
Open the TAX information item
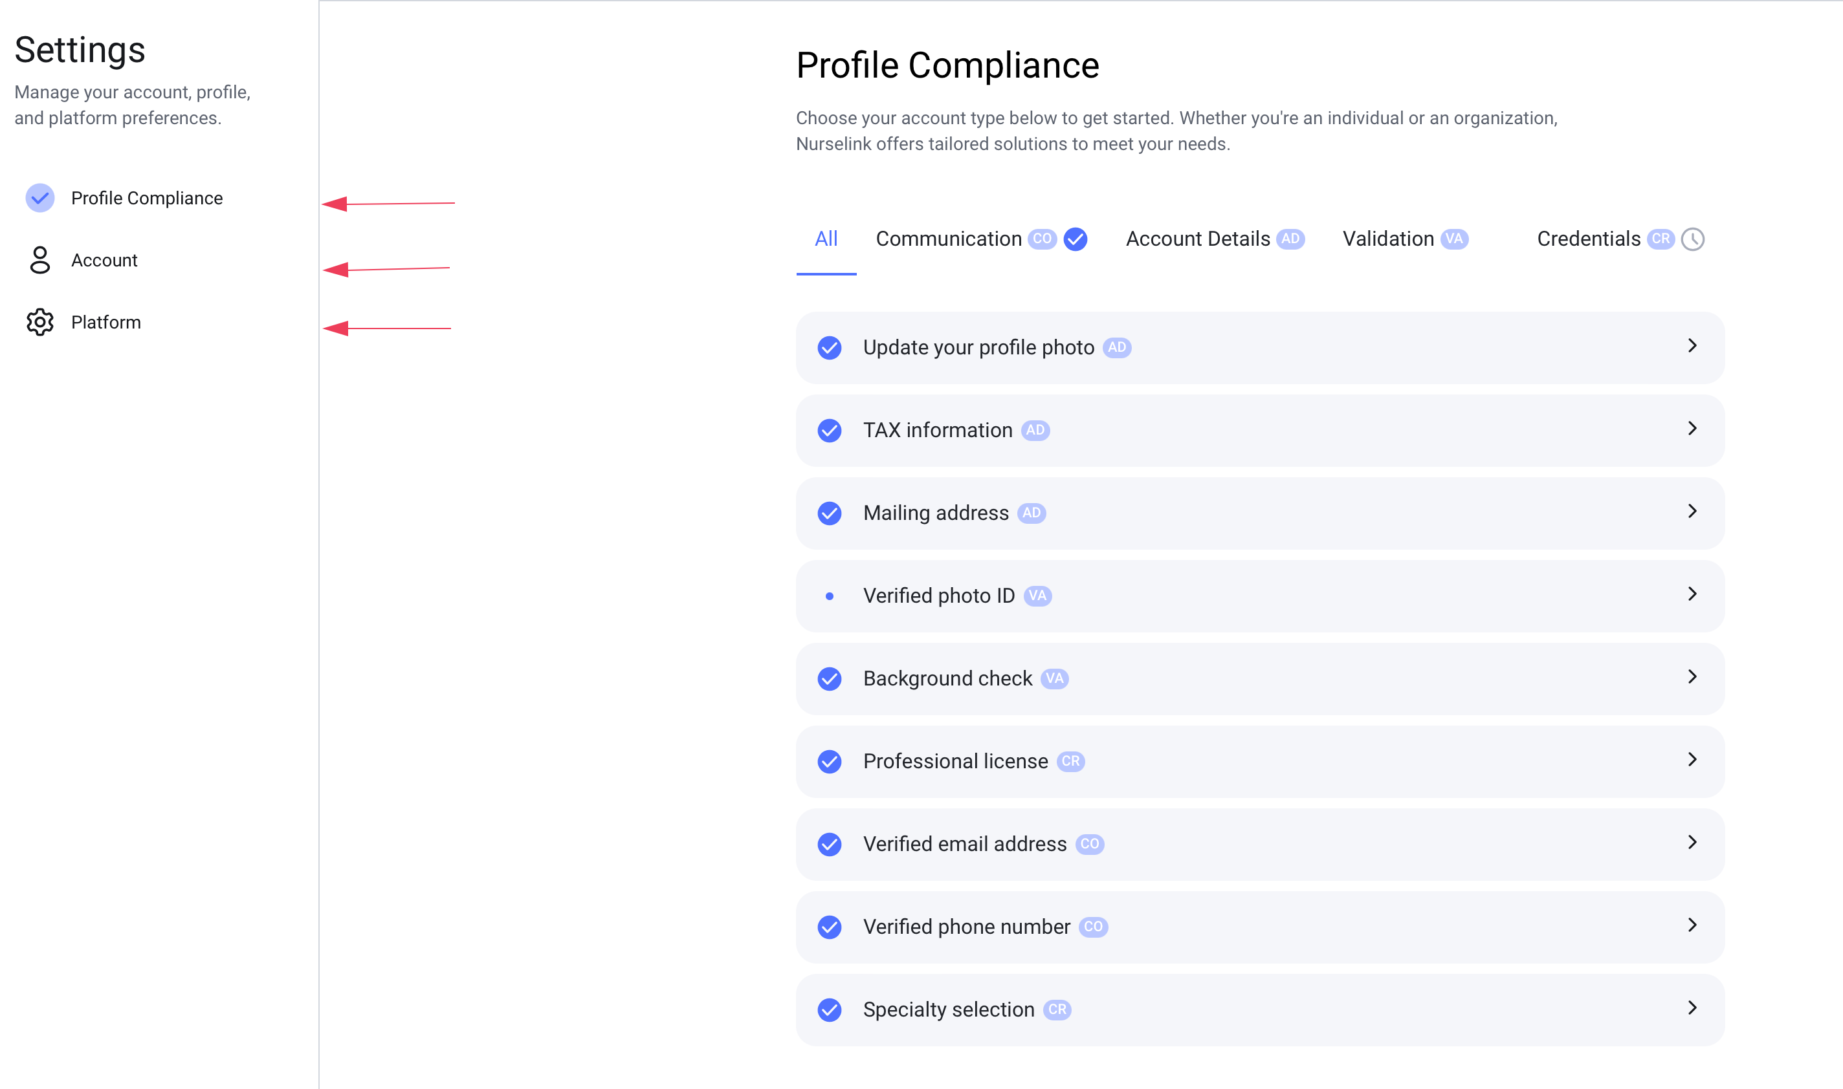1260,431
